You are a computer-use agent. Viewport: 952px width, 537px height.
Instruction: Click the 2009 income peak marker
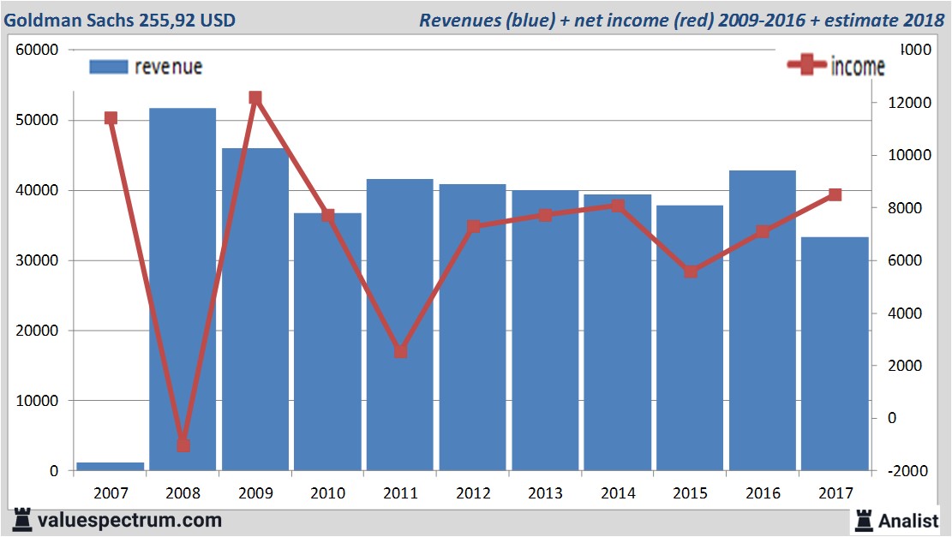click(x=255, y=98)
